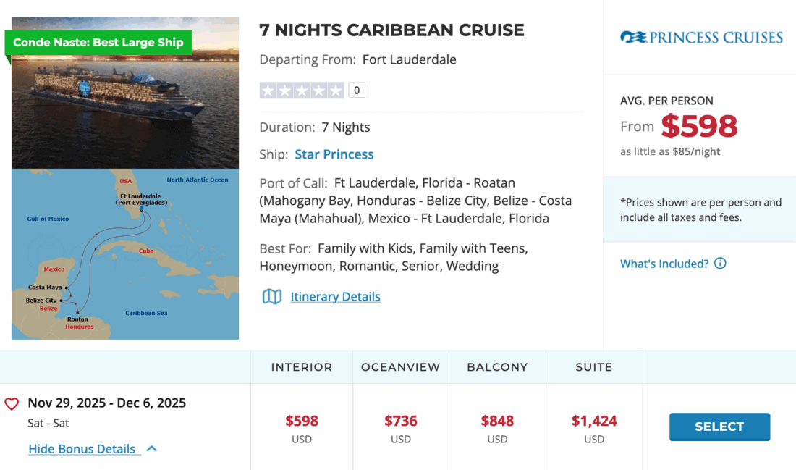Click the Caribbean route map image

point(125,253)
